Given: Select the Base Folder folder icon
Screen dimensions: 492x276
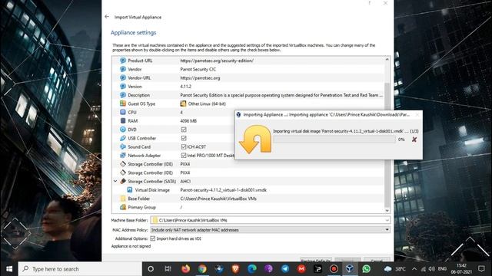Looking at the screenshot, I should [123, 199].
